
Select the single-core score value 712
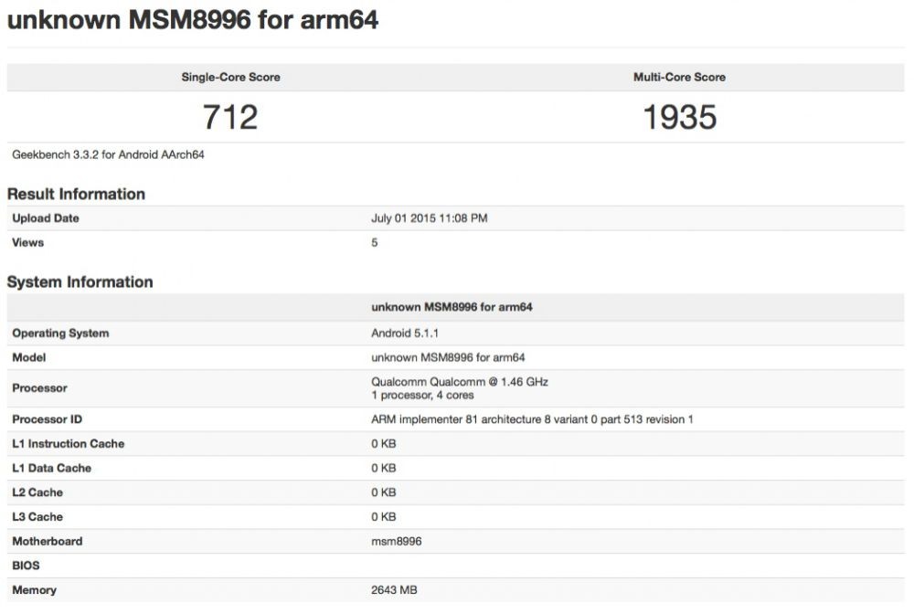point(230,116)
